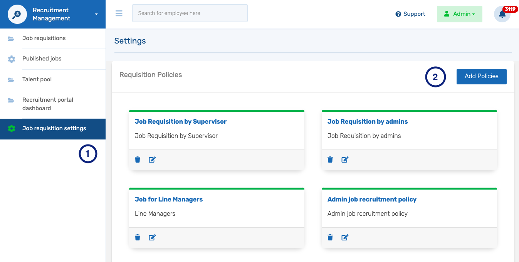Viewport: 519px width, 262px height.
Task: Toggle the sidebar with the hamburger icon
Action: click(x=119, y=13)
